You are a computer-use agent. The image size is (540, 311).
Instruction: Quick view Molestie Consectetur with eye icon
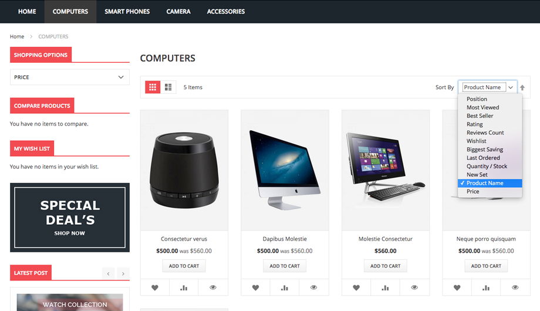[414, 288]
